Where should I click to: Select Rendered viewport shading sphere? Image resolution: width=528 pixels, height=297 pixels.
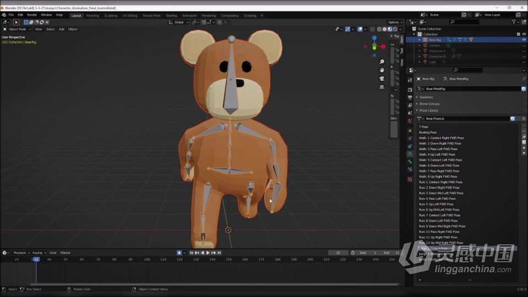point(395,29)
